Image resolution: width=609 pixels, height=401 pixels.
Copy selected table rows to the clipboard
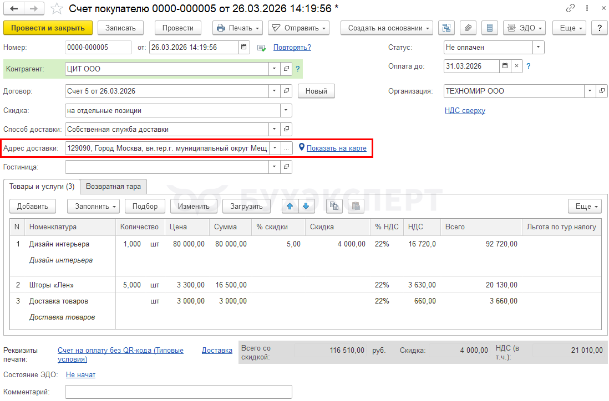coord(334,206)
